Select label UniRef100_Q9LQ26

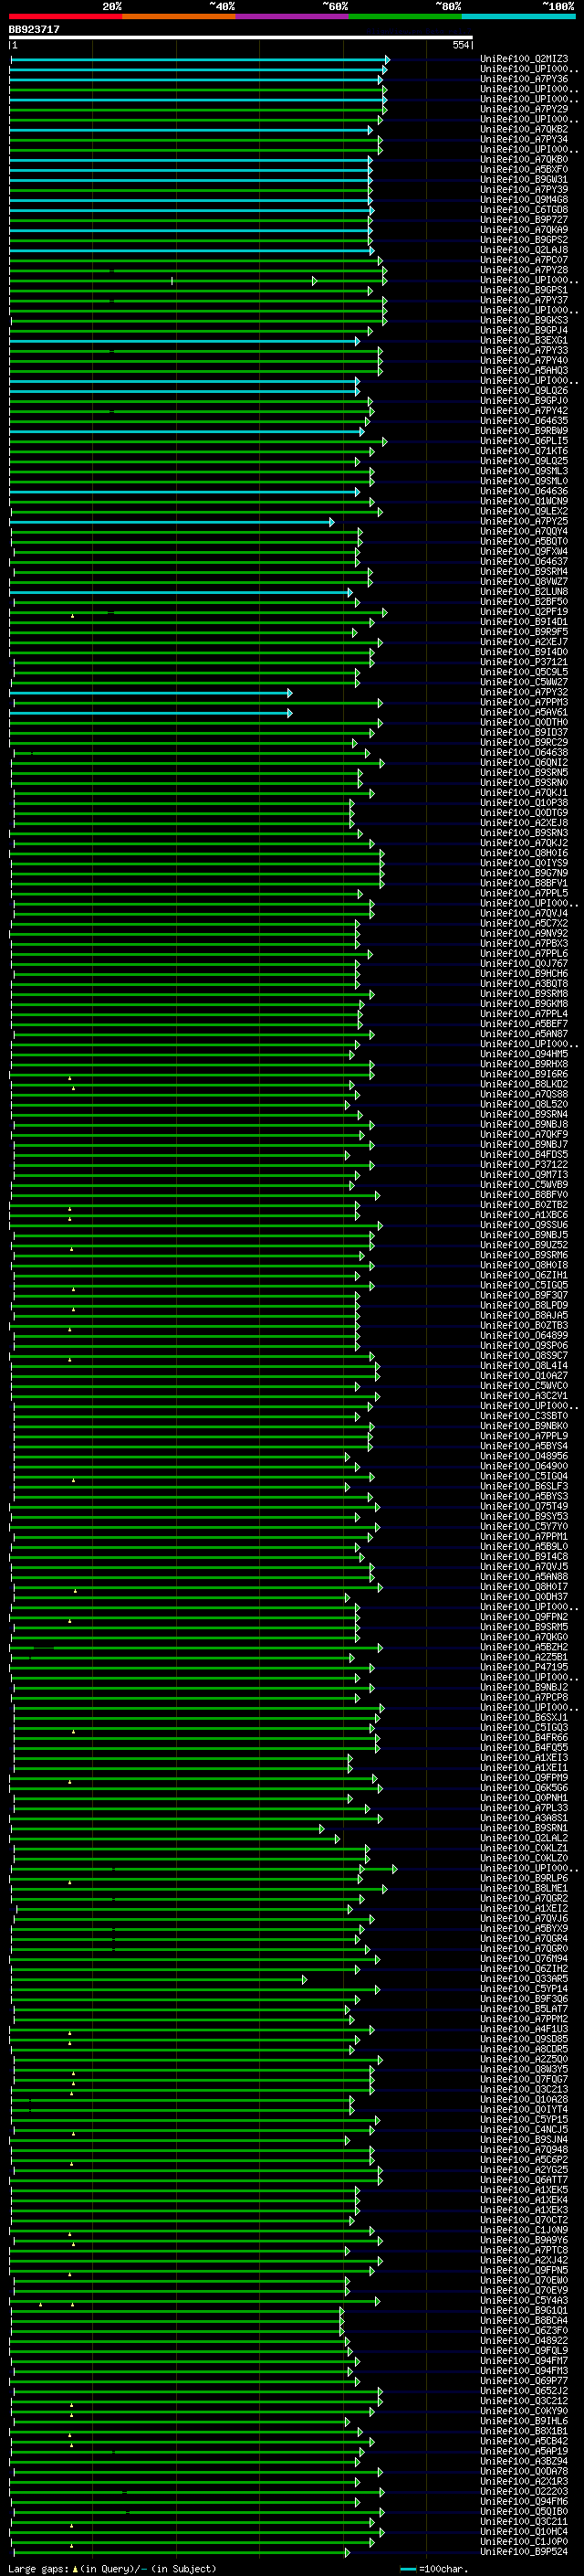[x=524, y=391]
